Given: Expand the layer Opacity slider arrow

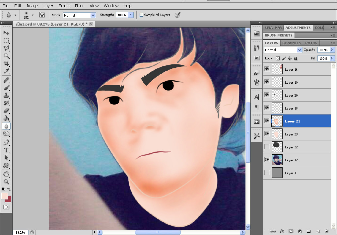Looking at the screenshot, I should [x=332, y=50].
